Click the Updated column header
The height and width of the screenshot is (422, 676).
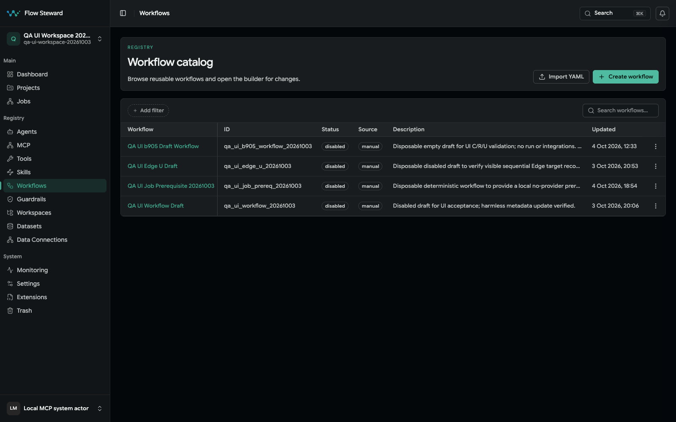pyautogui.click(x=603, y=130)
